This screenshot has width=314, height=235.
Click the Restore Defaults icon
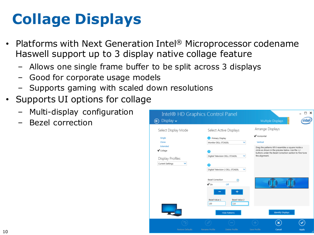(185, 223)
